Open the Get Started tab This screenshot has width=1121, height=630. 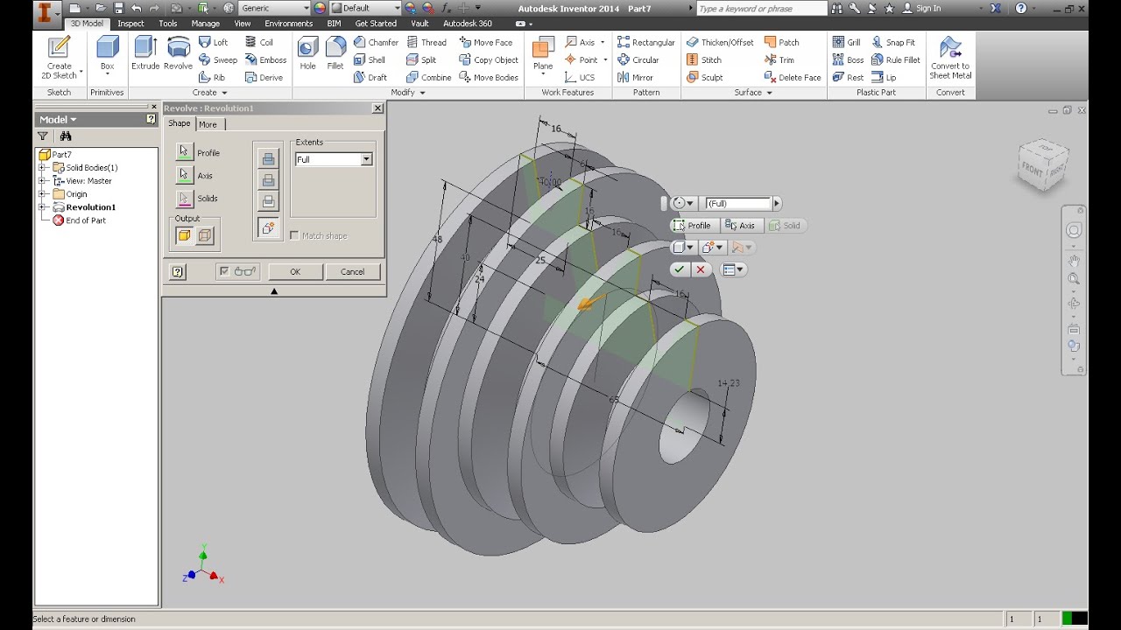click(376, 24)
